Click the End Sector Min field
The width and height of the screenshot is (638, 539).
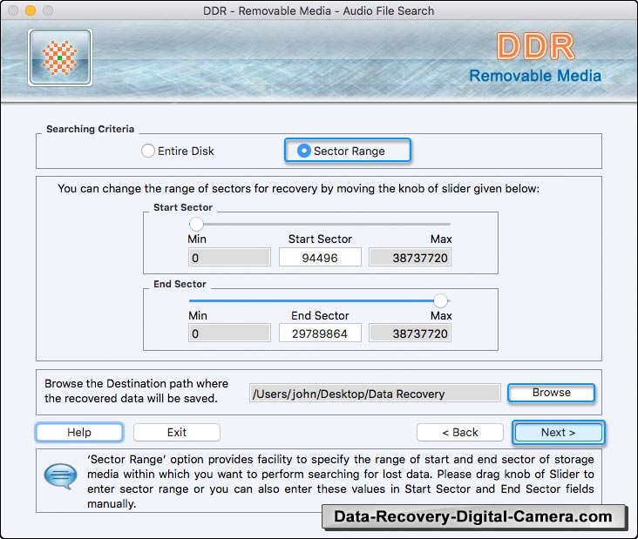click(229, 334)
